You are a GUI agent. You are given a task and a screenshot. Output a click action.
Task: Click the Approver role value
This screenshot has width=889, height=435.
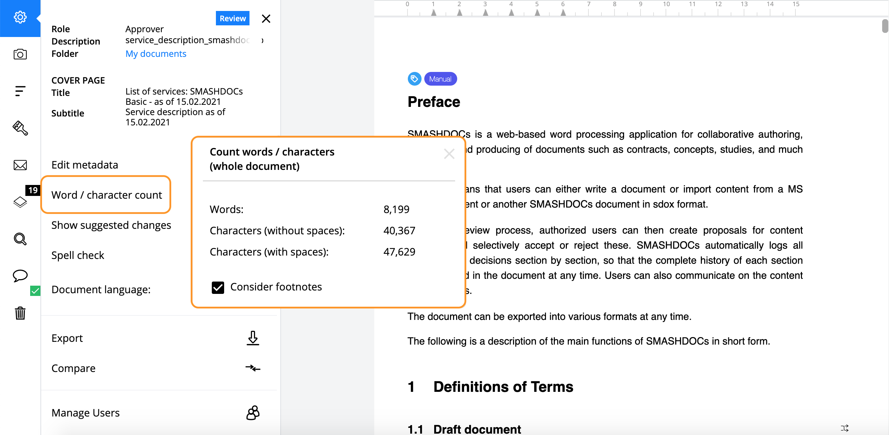coord(144,29)
